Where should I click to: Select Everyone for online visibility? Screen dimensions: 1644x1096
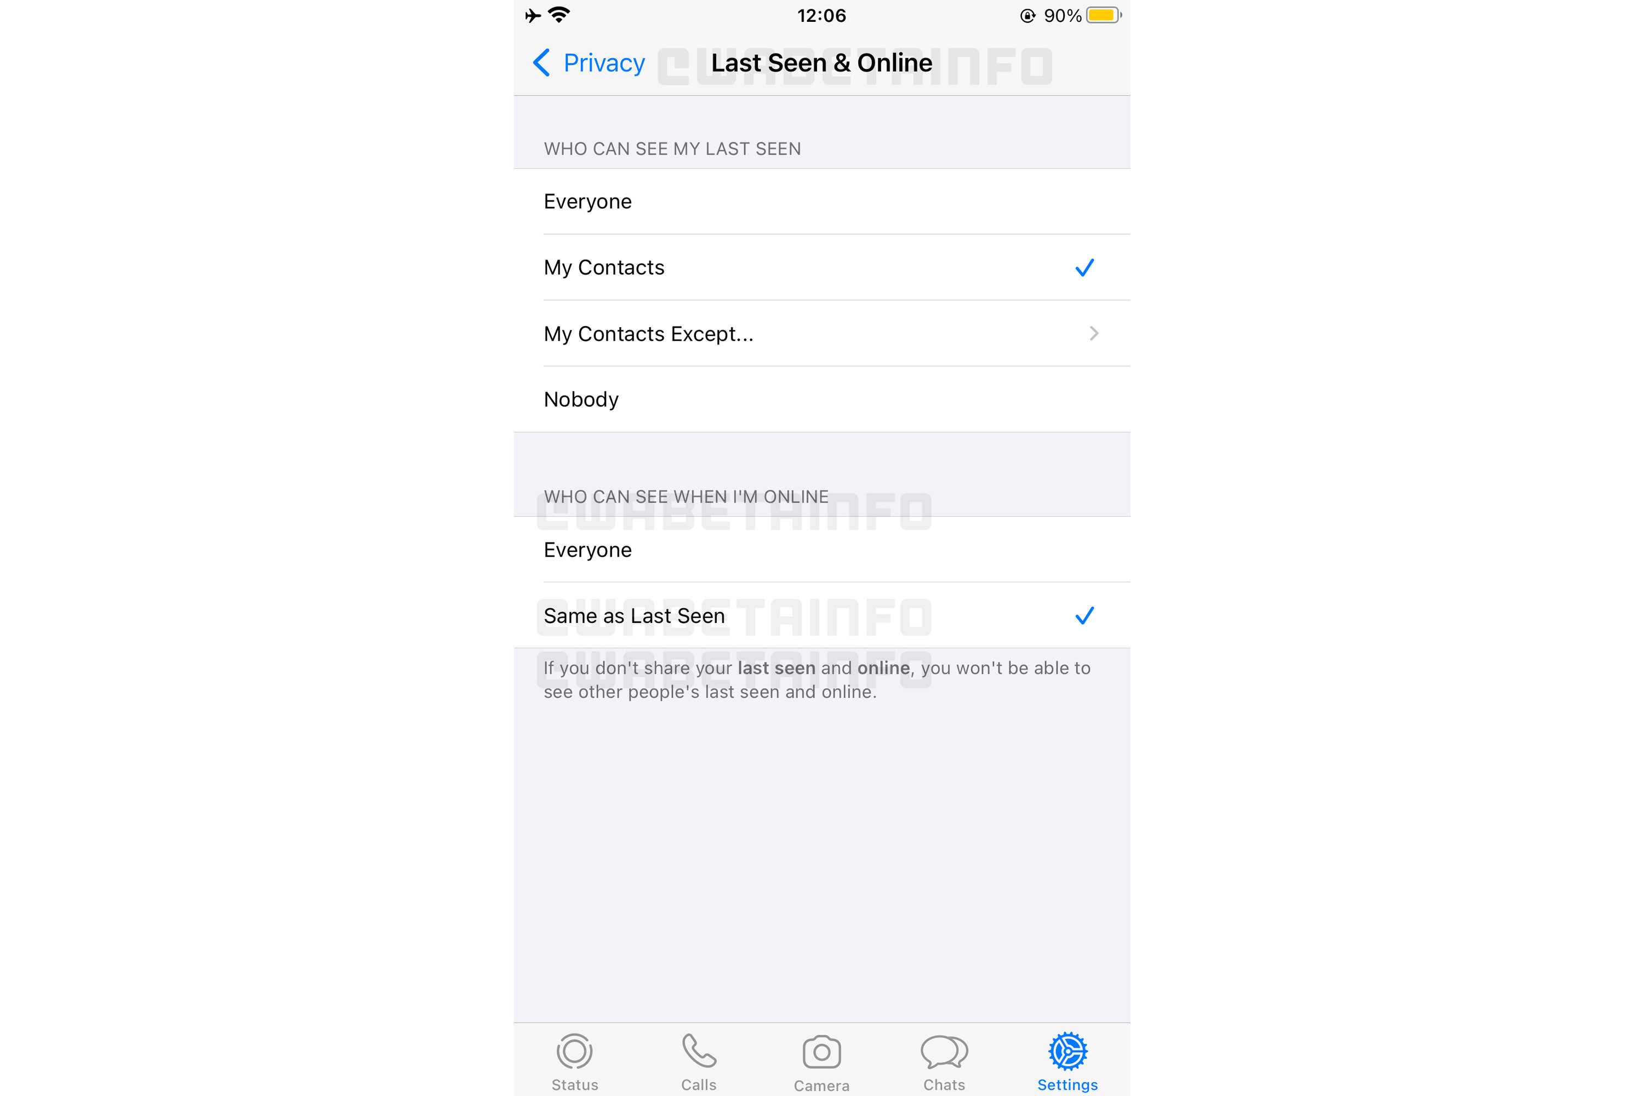click(822, 549)
